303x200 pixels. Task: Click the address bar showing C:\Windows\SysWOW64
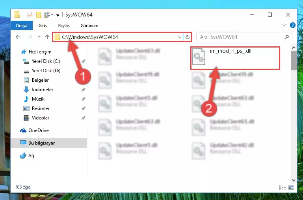pos(118,37)
